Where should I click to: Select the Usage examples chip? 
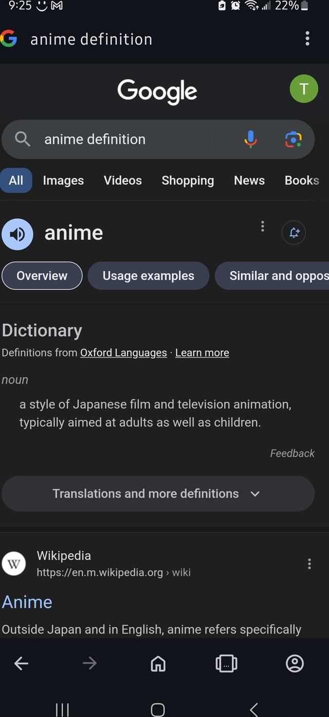click(x=148, y=275)
